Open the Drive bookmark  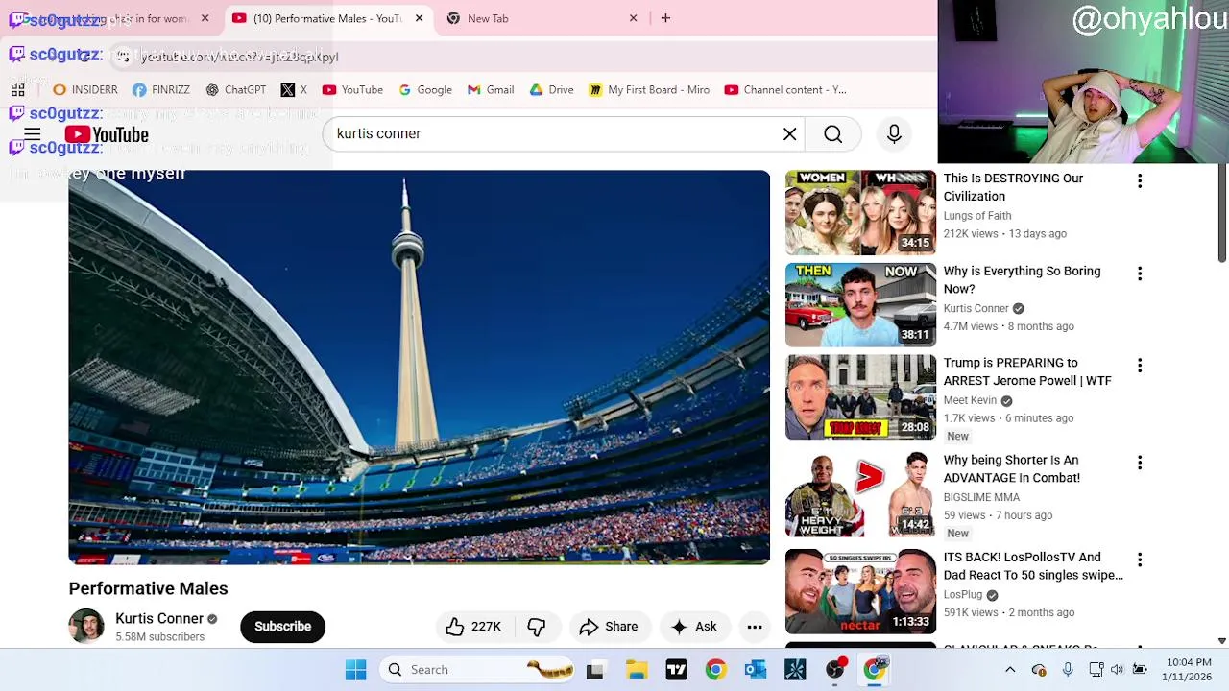(x=551, y=90)
